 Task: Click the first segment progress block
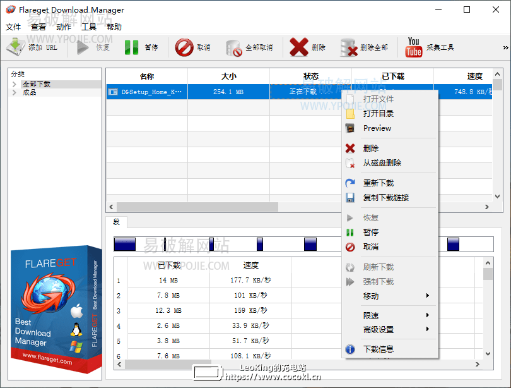click(x=125, y=244)
